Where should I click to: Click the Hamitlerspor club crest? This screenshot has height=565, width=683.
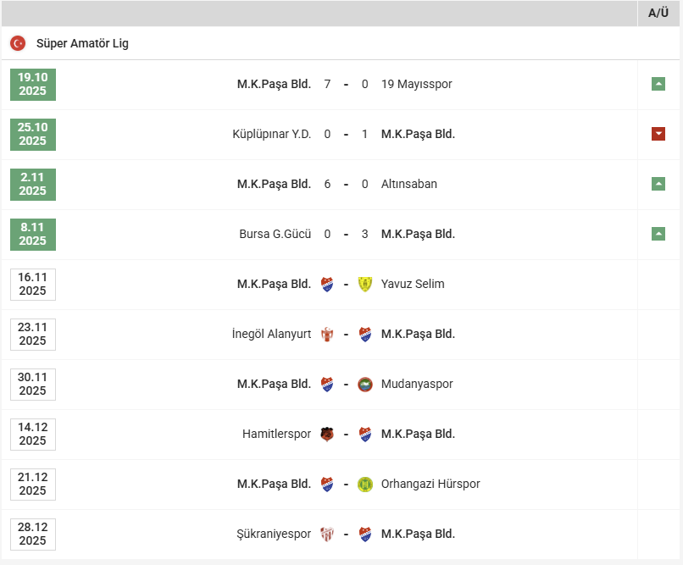pyautogui.click(x=327, y=434)
